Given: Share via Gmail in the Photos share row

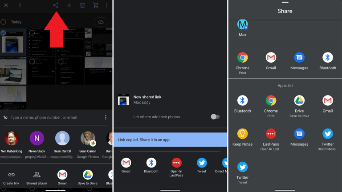Looking at the screenshot, I should (62, 177).
